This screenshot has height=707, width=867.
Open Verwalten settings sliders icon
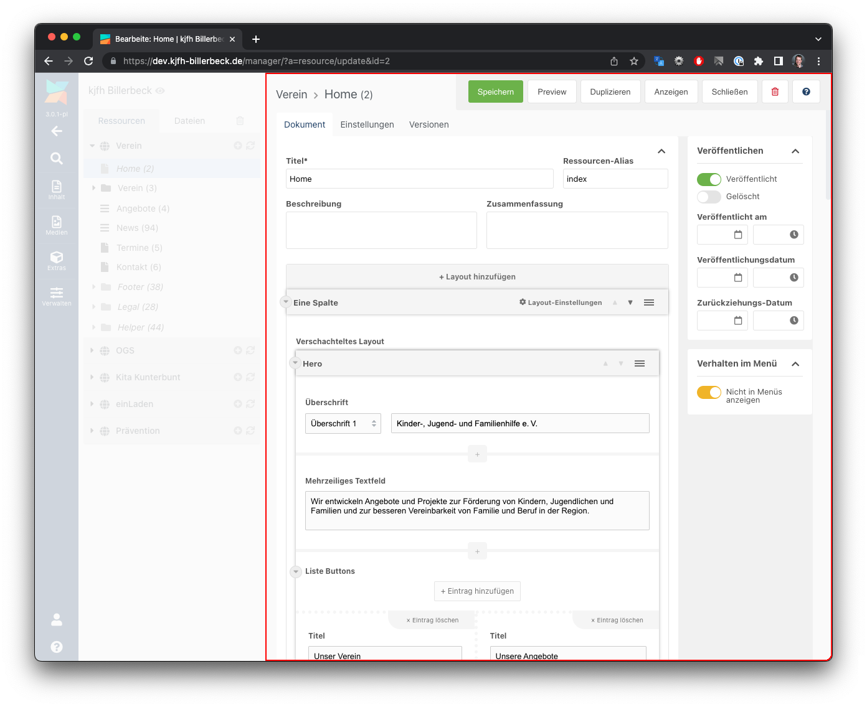[x=57, y=295]
